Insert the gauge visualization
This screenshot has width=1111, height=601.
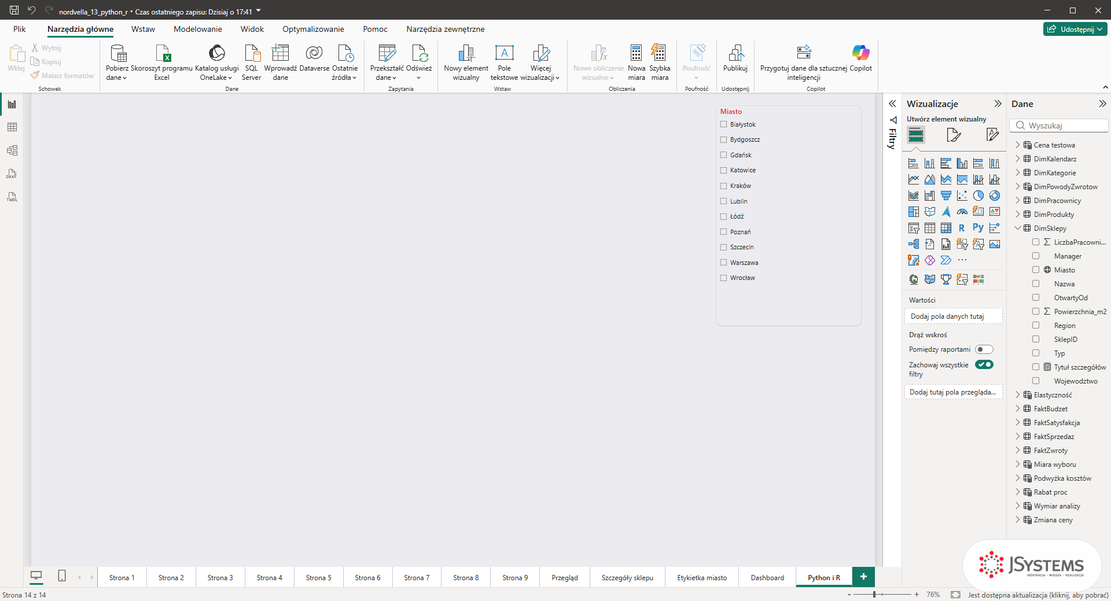pos(962,212)
